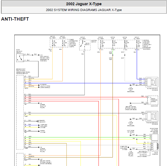Click the "IGNITION SWITCH" label
Screen dimensions: 167x166
pos(94,41)
